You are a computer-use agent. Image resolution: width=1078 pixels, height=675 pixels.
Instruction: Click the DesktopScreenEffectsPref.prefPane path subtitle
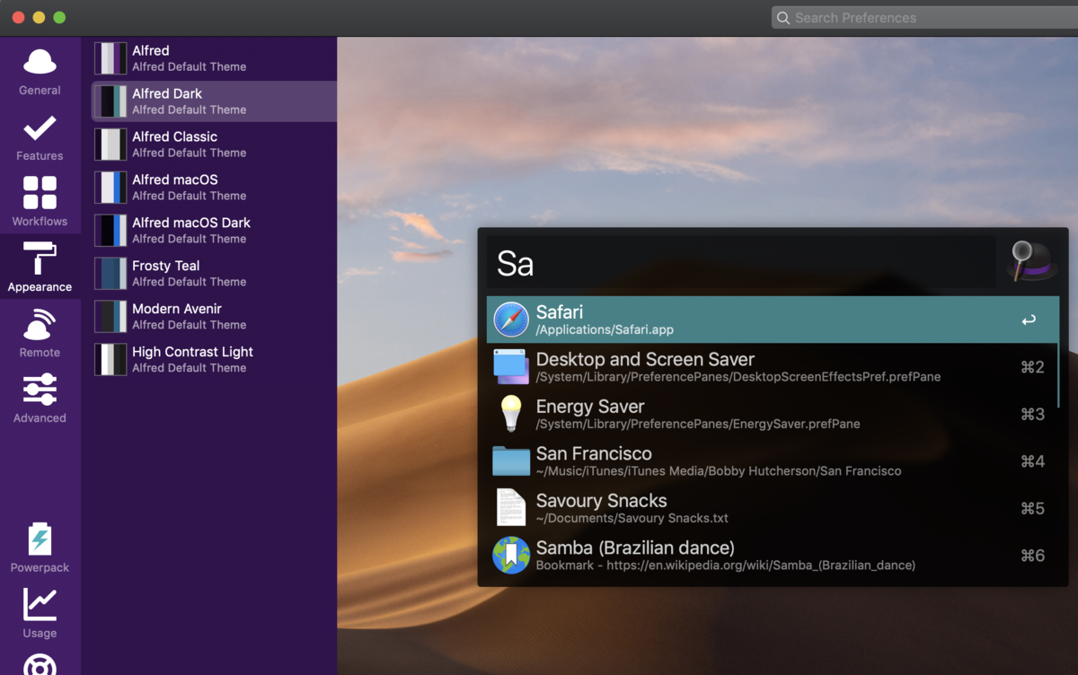coord(738,377)
